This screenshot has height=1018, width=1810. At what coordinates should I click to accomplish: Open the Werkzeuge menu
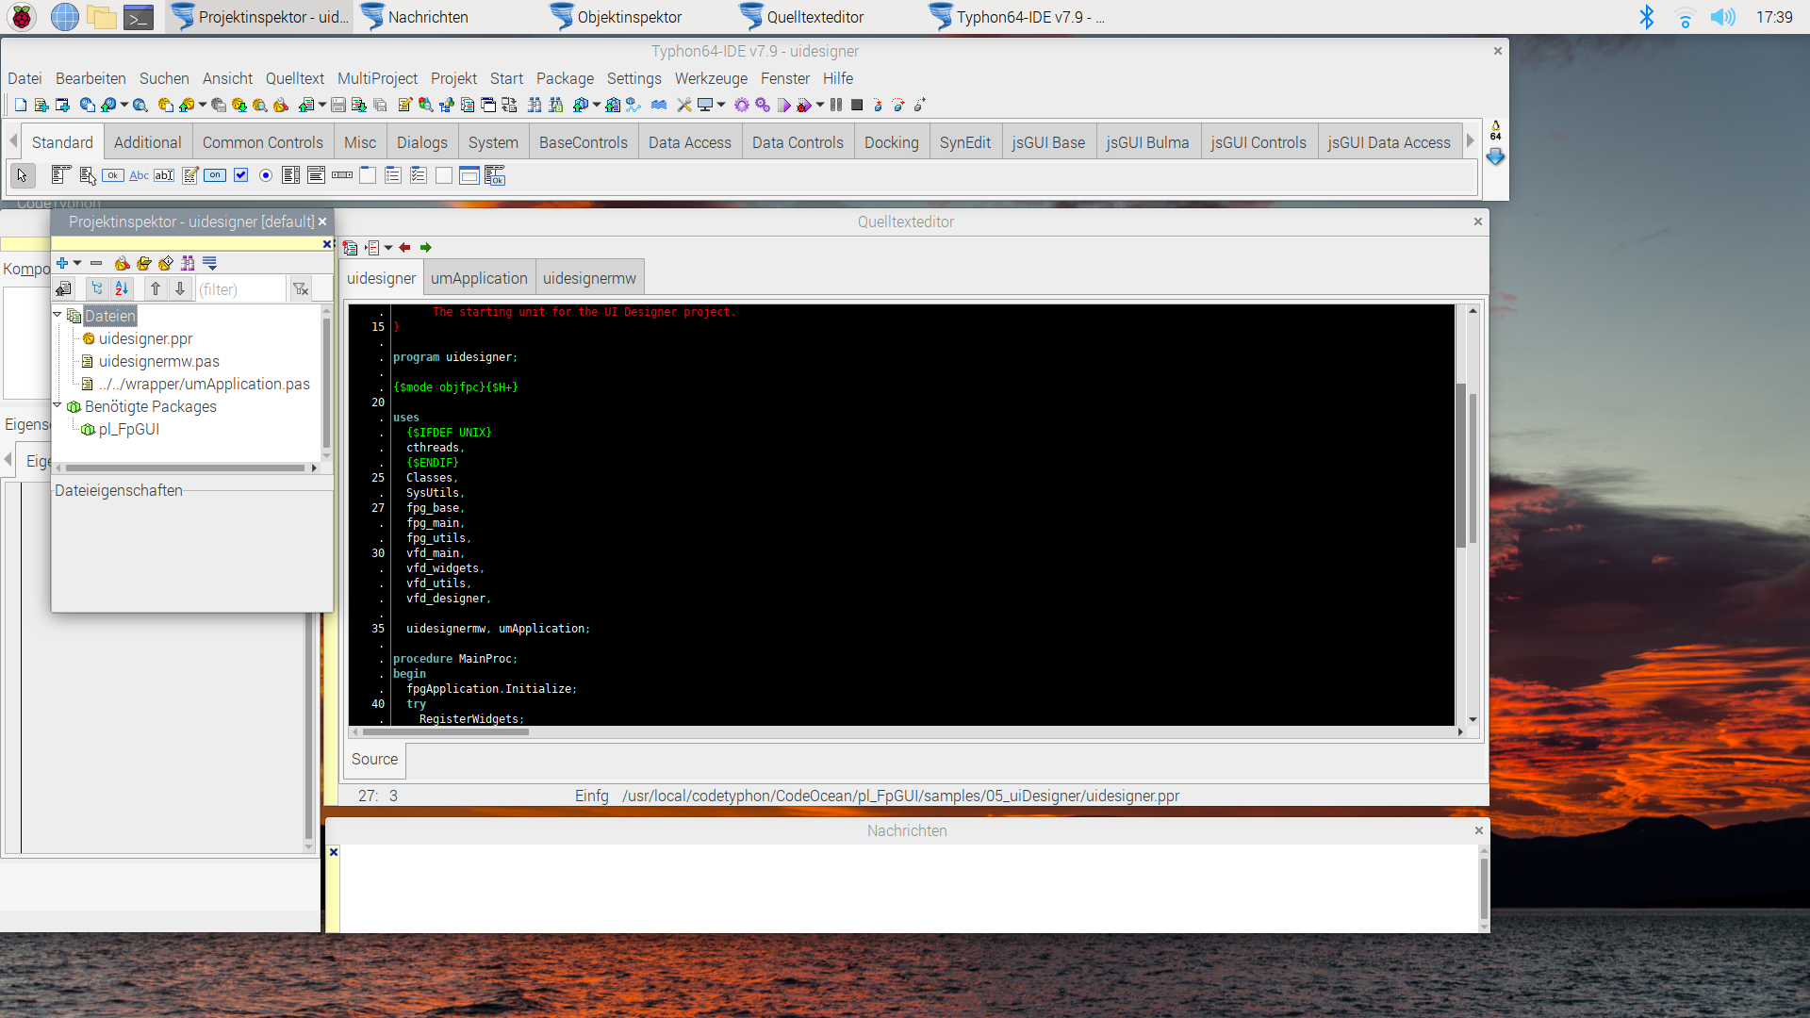pyautogui.click(x=711, y=78)
